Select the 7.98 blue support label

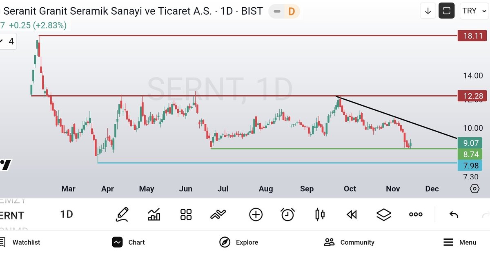[x=470, y=165]
